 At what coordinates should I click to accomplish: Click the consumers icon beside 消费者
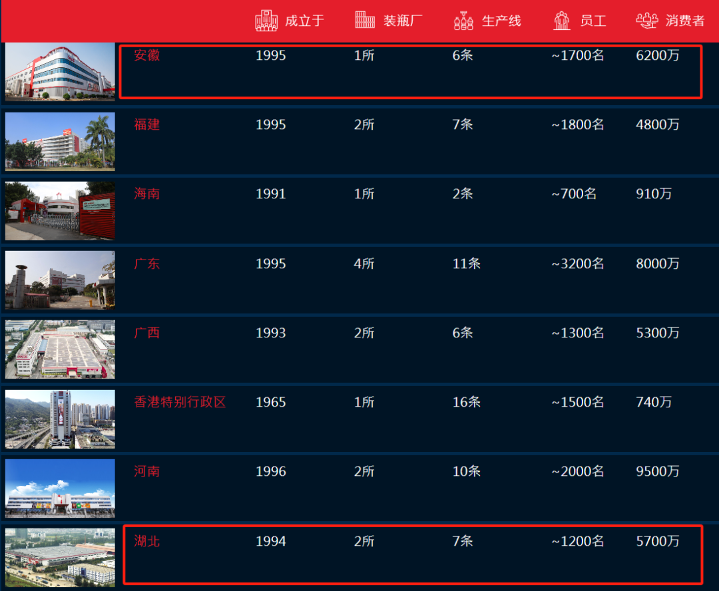(x=646, y=21)
